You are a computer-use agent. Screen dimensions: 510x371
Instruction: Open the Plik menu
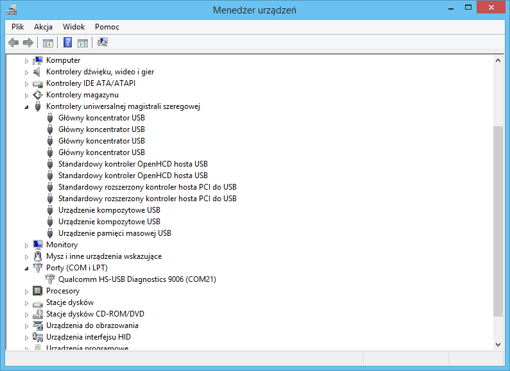pos(17,27)
